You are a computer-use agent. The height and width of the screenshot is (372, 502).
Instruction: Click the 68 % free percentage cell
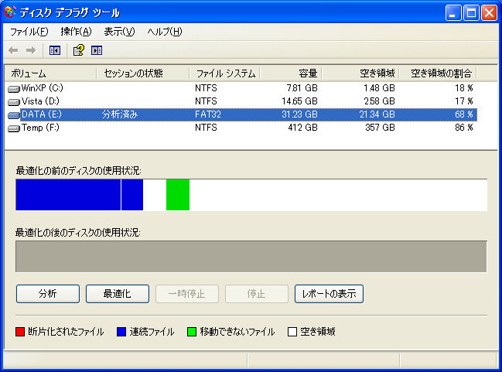pos(464,114)
